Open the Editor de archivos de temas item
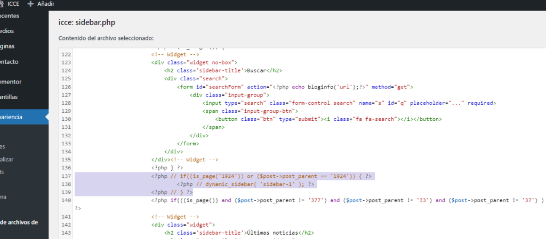Image resolution: width=546 pixels, height=239 pixels. point(19,222)
